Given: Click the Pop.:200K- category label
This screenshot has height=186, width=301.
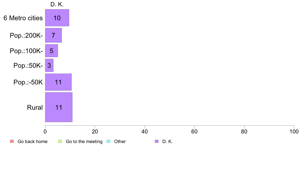Looking at the screenshot, I should tap(26, 35).
